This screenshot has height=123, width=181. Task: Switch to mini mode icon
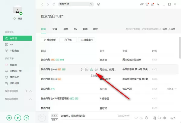pos(158,5)
